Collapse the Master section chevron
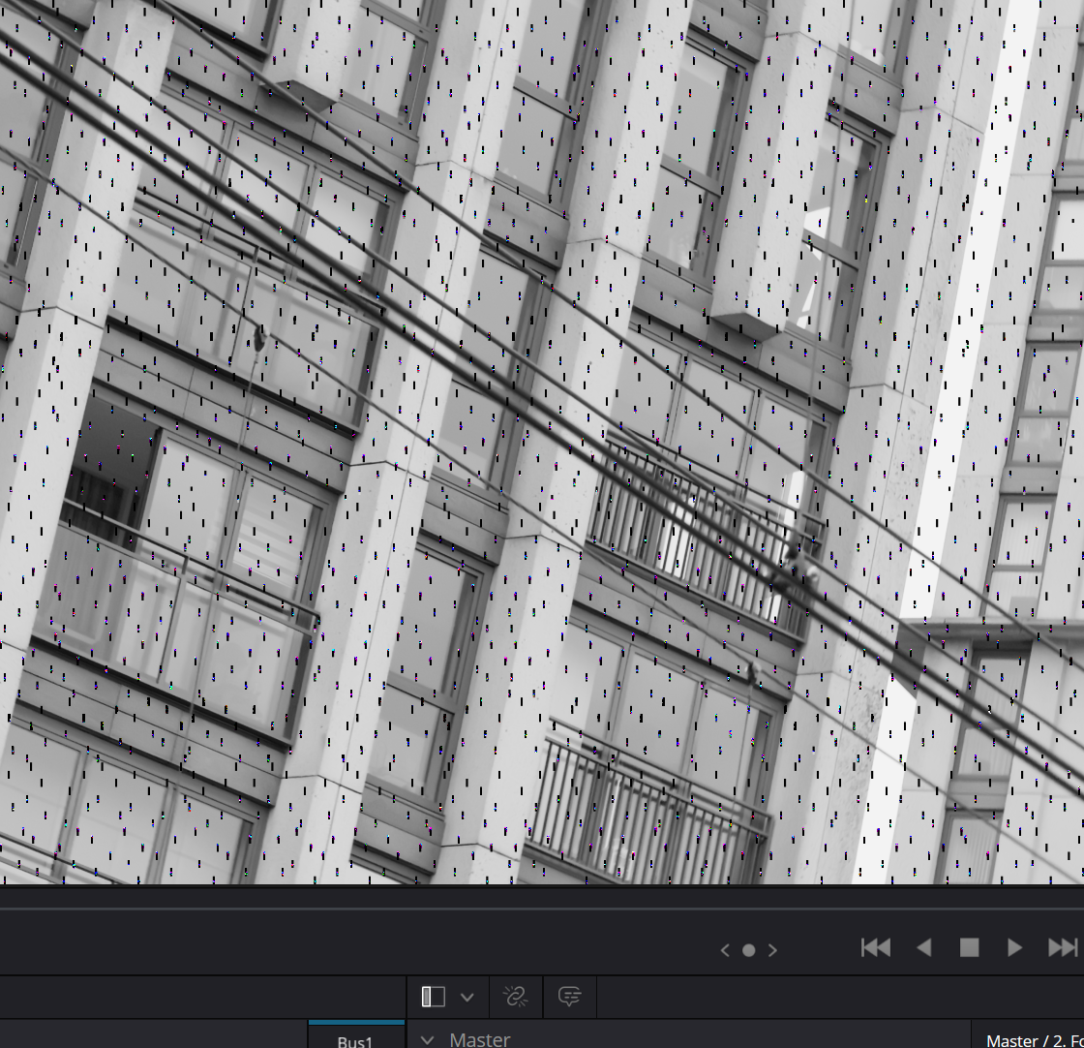 (427, 1040)
